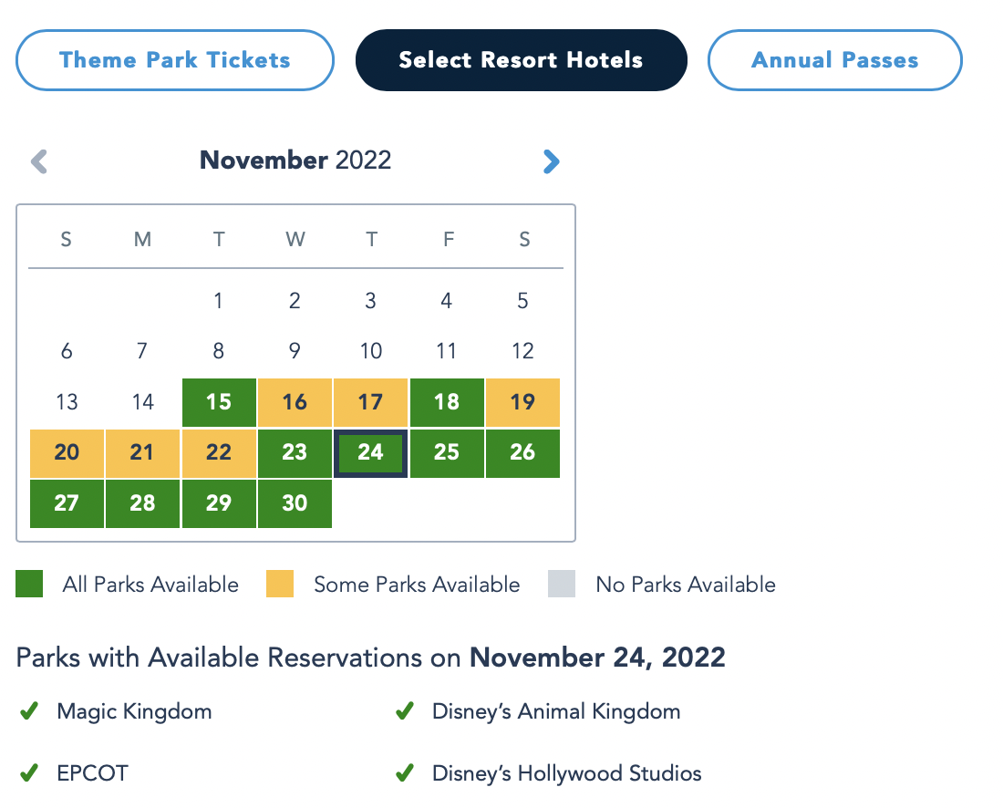Screen dimensions: 1003x808
Task: Click checkmark next to Disney's Hollywood Studios
Action: (405, 773)
